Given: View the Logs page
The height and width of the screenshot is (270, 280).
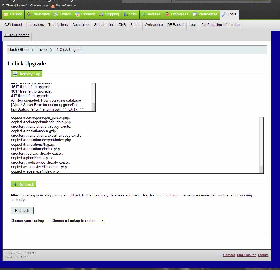Looking at the screenshot, I should pos(193,25).
